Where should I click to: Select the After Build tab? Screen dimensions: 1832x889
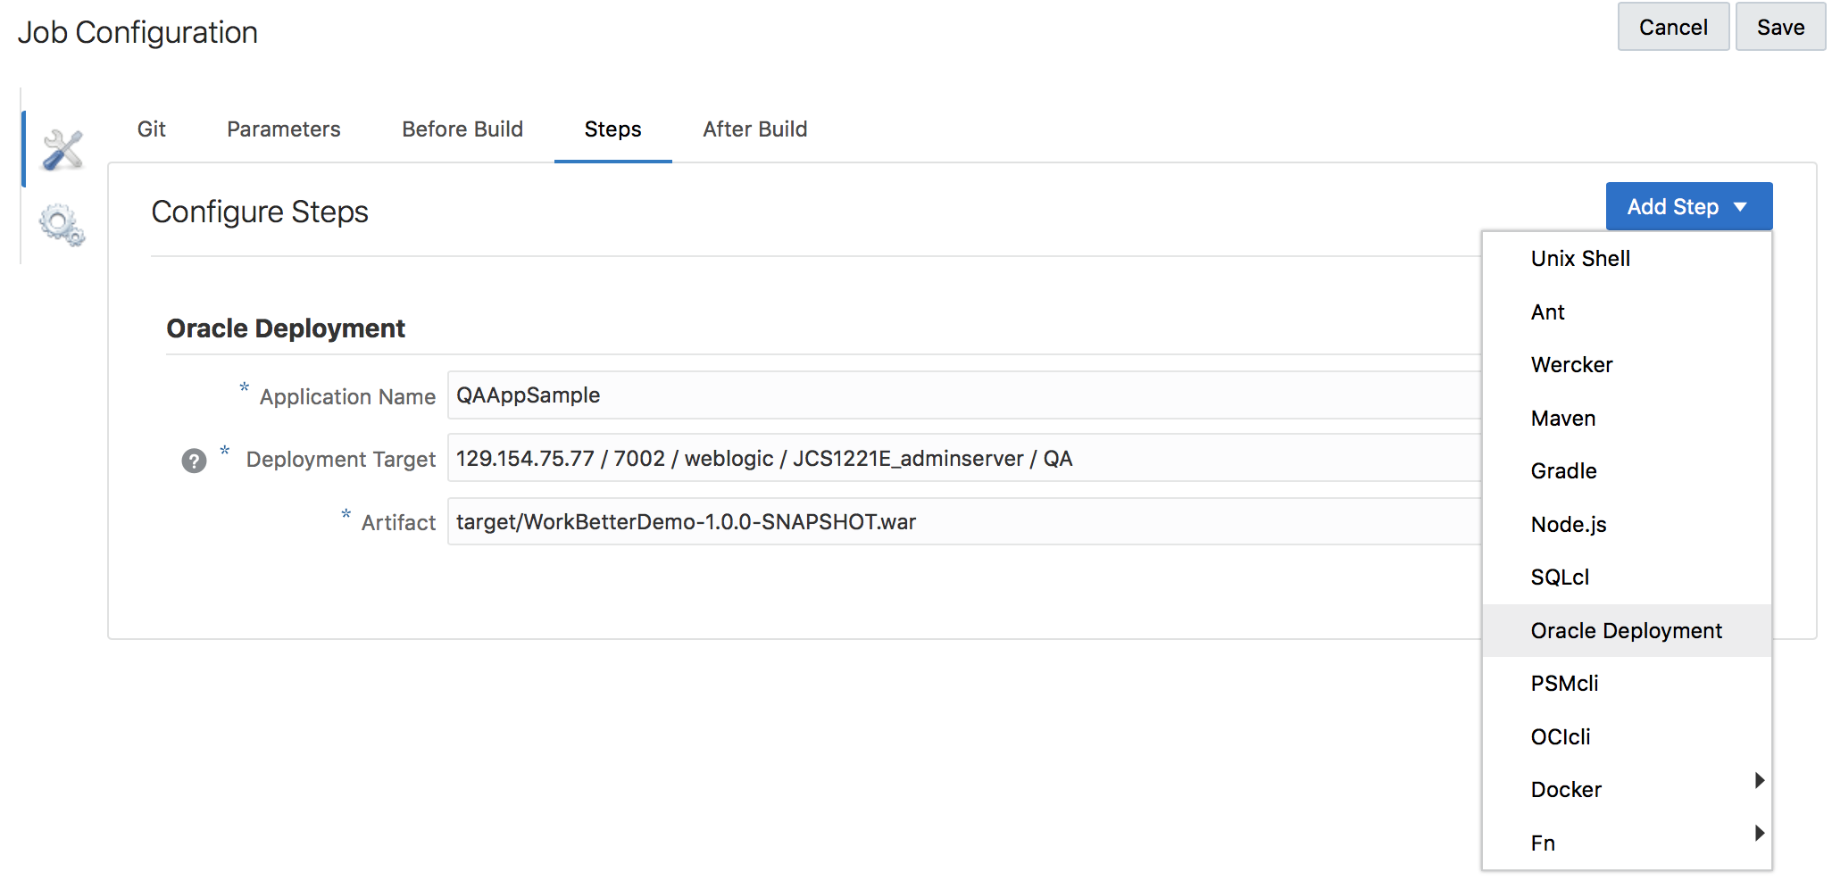pos(754,129)
